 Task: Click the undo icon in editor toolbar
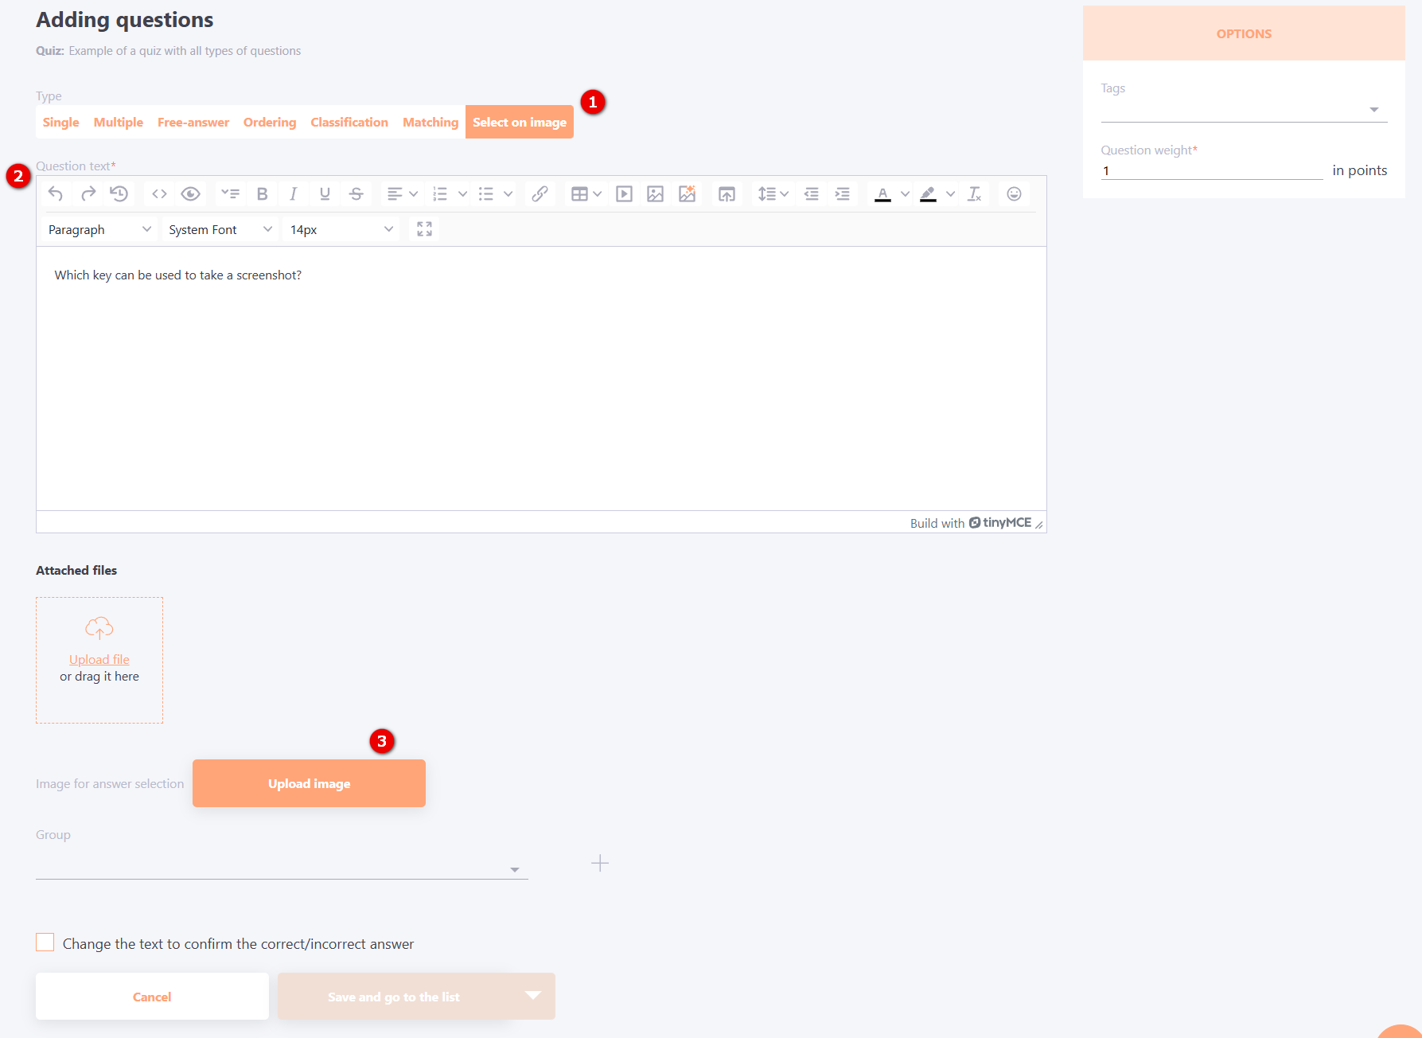coord(56,194)
